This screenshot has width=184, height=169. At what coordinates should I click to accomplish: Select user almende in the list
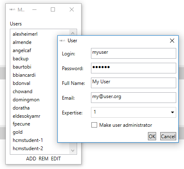click(22, 42)
